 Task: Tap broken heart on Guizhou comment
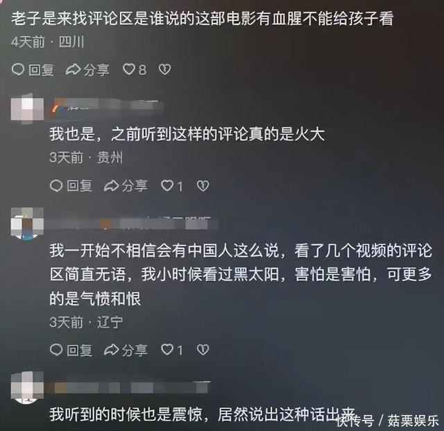[203, 186]
